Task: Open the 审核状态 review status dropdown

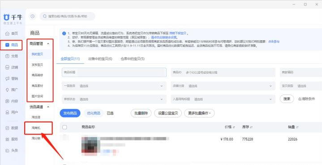Action: [x=114, y=99]
